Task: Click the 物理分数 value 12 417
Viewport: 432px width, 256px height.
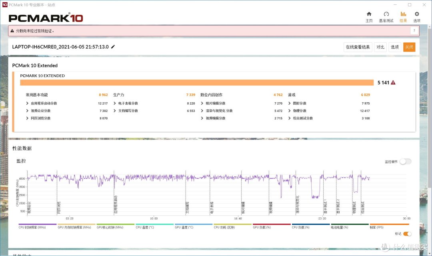Action: (365, 111)
